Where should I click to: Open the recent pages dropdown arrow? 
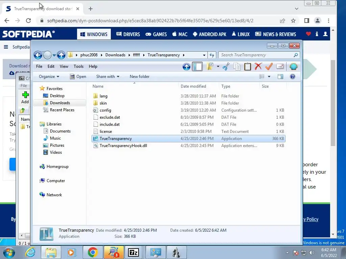point(54,55)
